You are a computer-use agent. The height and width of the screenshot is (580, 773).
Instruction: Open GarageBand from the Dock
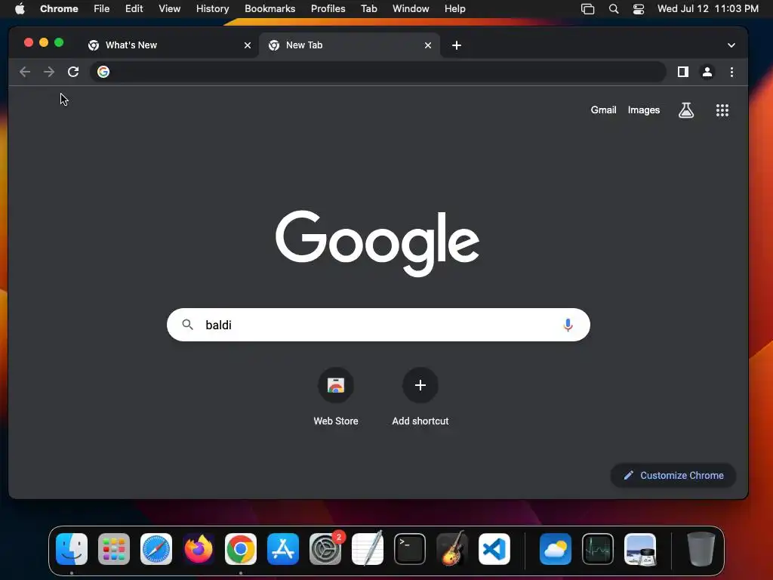point(452,549)
